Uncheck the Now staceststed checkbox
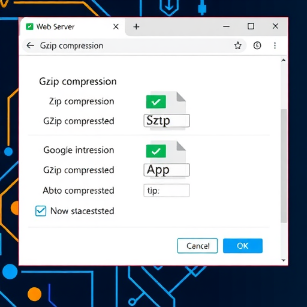The image size is (307, 307). coord(41,211)
